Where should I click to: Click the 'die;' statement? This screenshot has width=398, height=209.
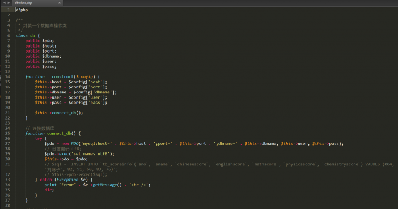[x=49, y=190]
